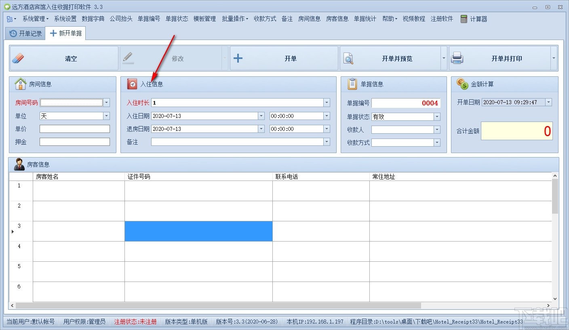Click the 证件号码 column header

pos(198,177)
